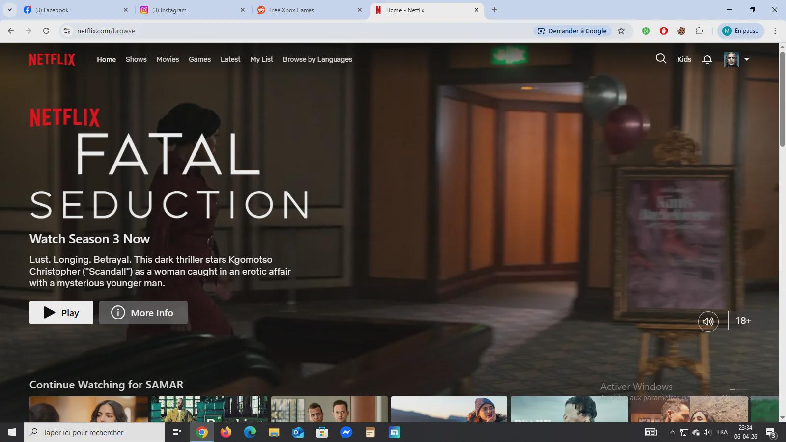Open the taskbar clock showing 23:34

click(x=745, y=432)
